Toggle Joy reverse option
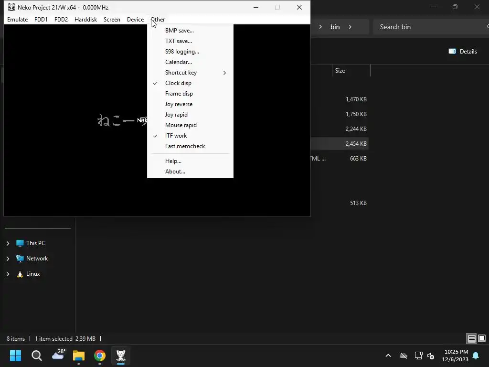Viewport: 489px width, 367px height. point(190,104)
